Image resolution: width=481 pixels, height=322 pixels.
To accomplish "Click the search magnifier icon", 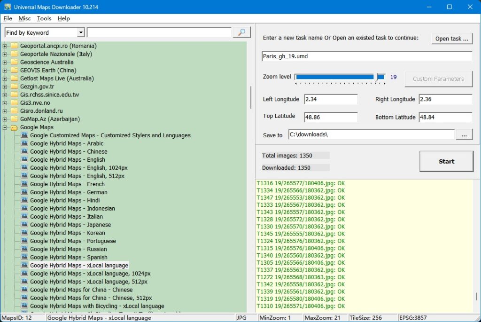I will (x=241, y=32).
